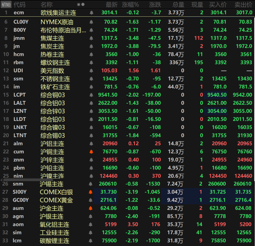Click 综合铜03 bid price 9540.50
The height and width of the screenshot is (246, 255).
coord(217,95)
